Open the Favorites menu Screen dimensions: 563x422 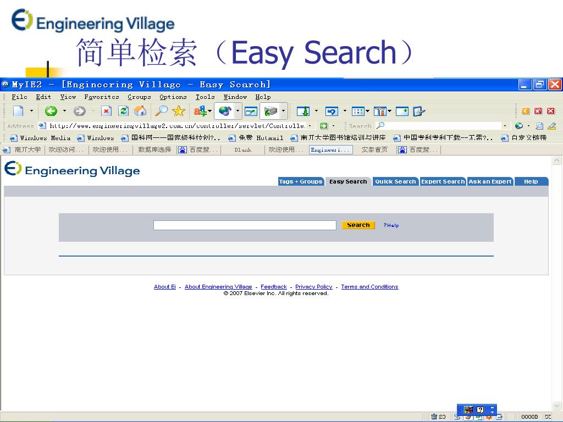click(102, 97)
